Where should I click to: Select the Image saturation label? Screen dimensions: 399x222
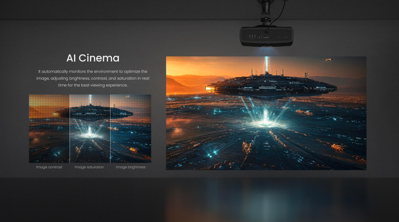89,167
